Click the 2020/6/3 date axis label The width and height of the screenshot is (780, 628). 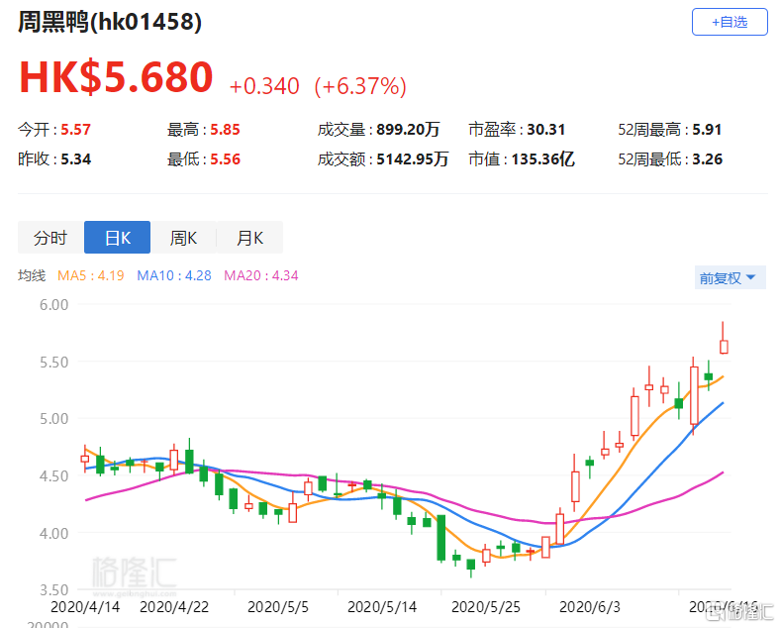coord(590,607)
